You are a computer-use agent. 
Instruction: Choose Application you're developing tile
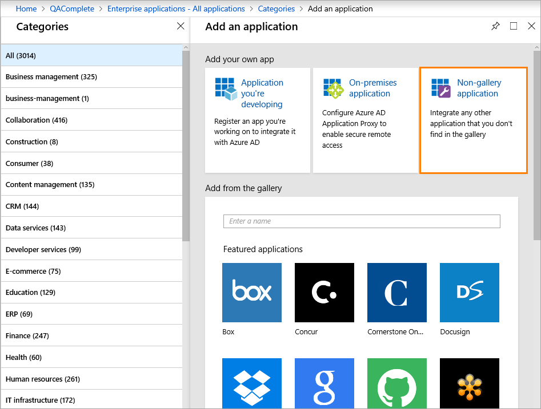(x=257, y=120)
